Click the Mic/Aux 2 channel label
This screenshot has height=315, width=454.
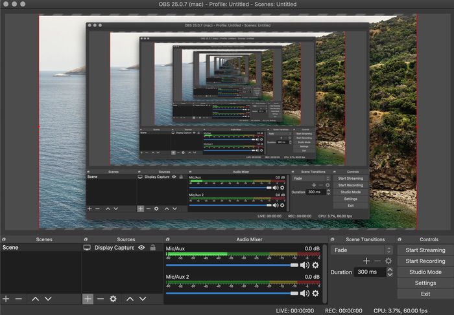(x=177, y=277)
